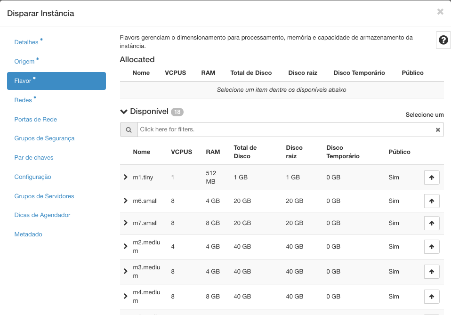Expand details of m1.tiny row
The image size is (451, 315).
click(125, 177)
